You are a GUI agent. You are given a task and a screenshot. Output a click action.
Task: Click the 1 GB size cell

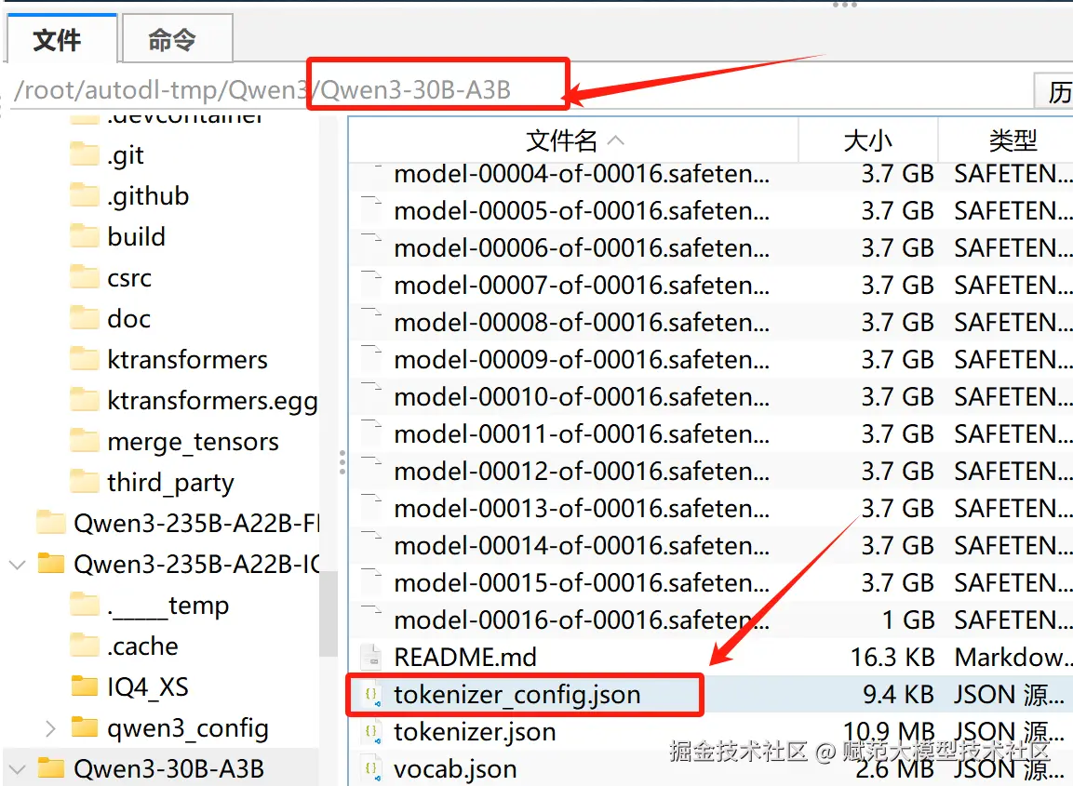[x=908, y=620]
